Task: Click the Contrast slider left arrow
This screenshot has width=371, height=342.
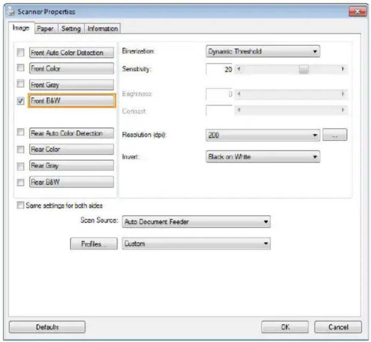Action: [x=239, y=110]
